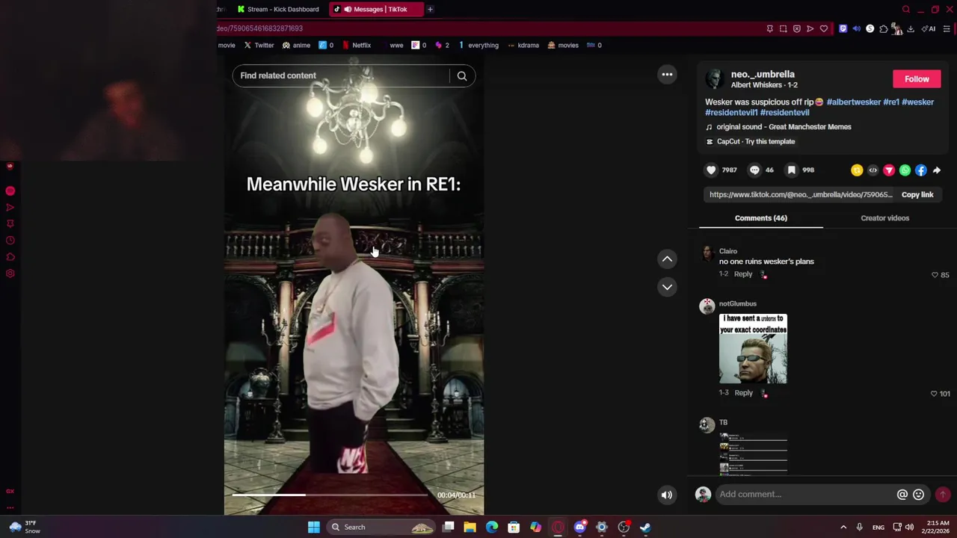Open browser easy setup menu icon
The image size is (957, 538).
947,29
